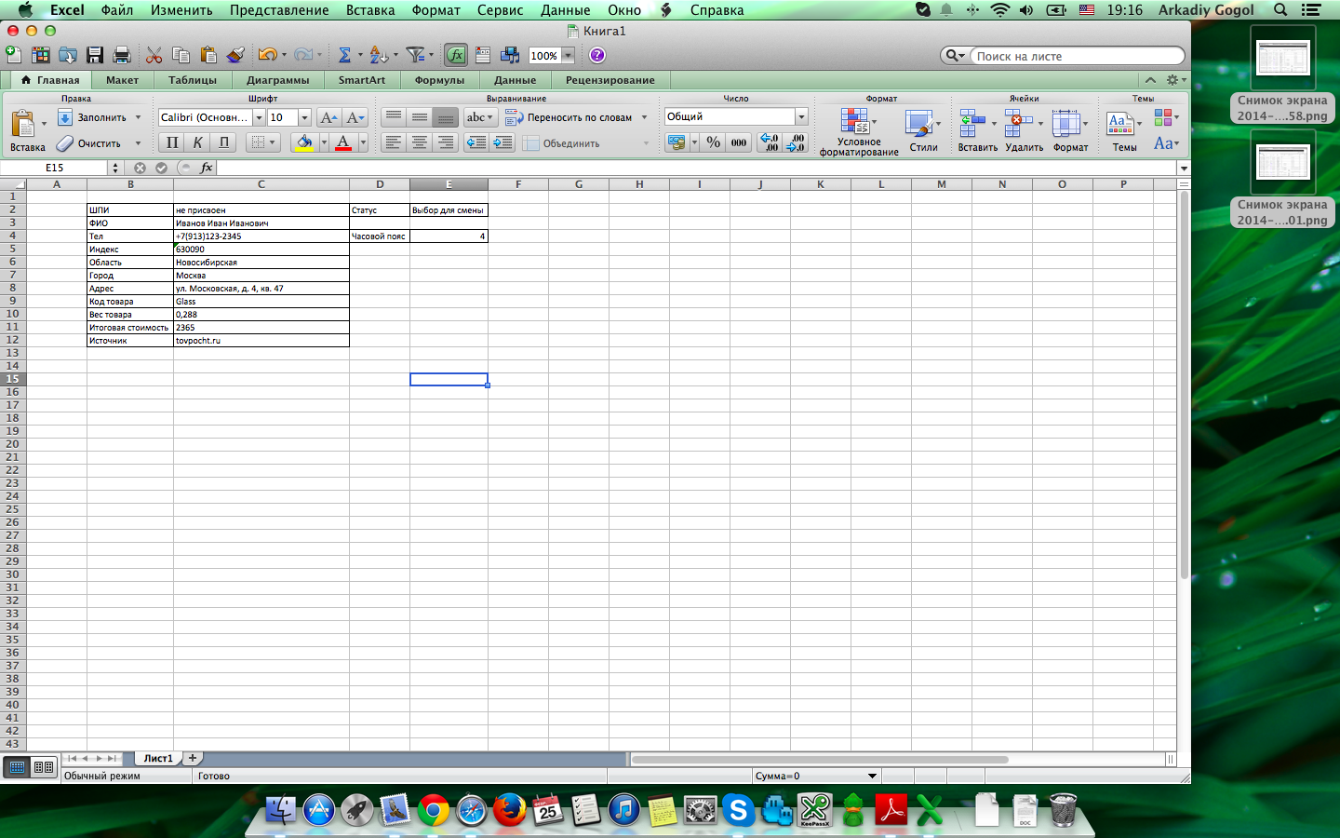Increase decimal places
Viewport: 1340px width, 838px height.
pos(770,142)
